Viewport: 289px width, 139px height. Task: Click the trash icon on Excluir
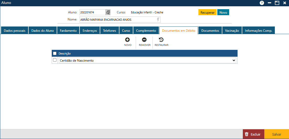tap(247, 134)
